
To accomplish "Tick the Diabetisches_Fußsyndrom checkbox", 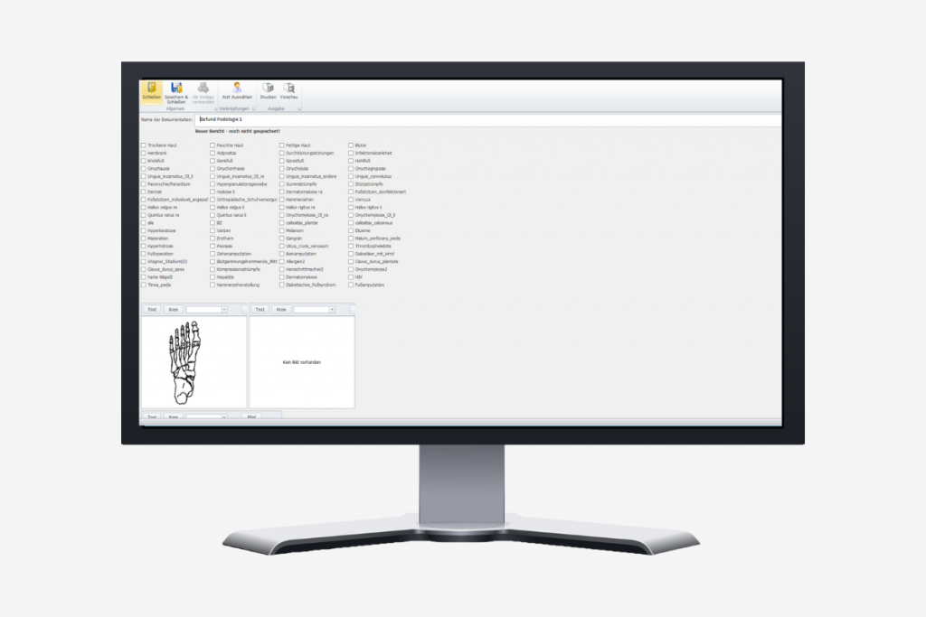I will pyautogui.click(x=282, y=285).
